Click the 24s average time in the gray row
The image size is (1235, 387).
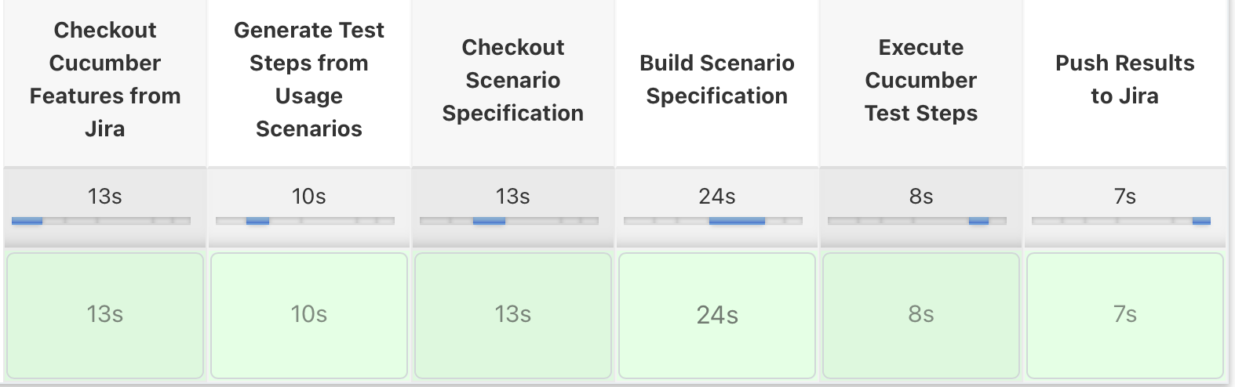point(717,196)
